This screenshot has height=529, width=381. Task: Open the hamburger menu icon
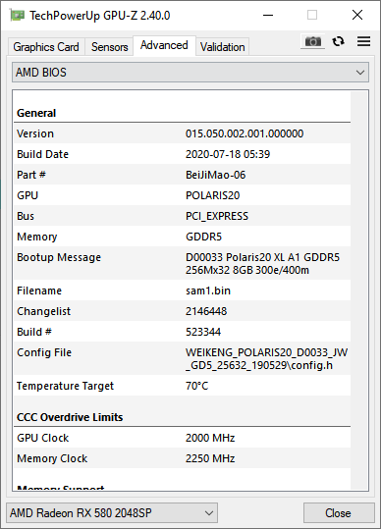pos(363,41)
